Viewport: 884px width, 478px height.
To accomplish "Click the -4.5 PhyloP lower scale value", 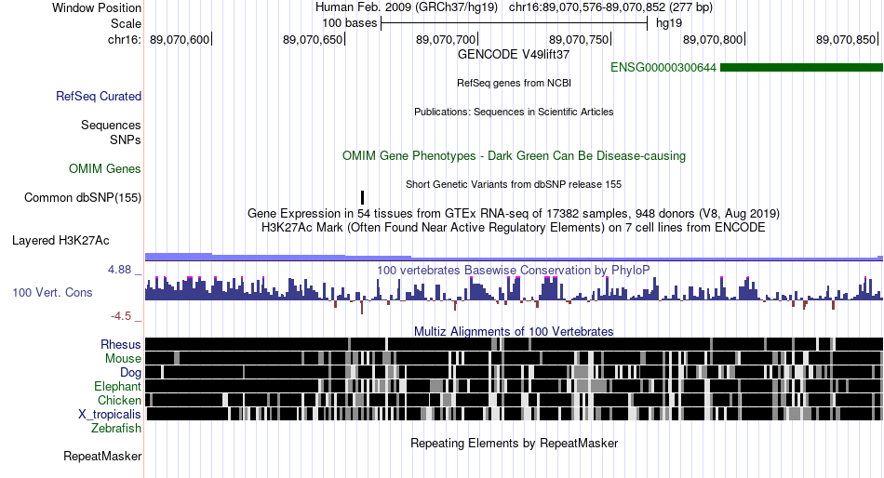I will pyautogui.click(x=121, y=316).
